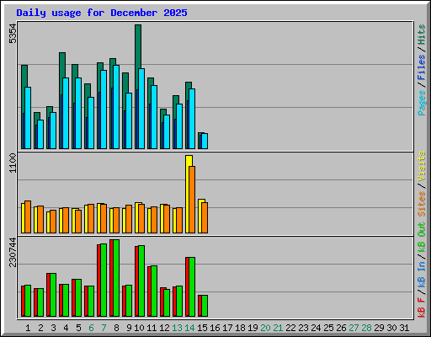
Task: Click the 5354 hits axis value
Action: (x=13, y=34)
